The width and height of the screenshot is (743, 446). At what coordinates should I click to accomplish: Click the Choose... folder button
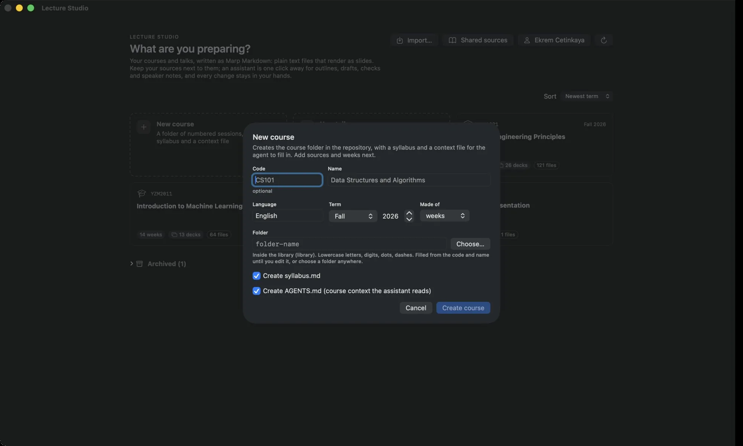[470, 244]
